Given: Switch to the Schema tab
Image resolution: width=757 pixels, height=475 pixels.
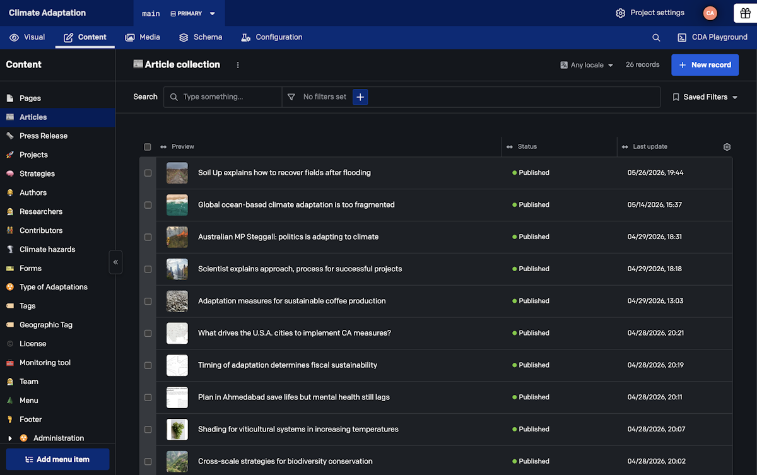Looking at the screenshot, I should pos(201,37).
